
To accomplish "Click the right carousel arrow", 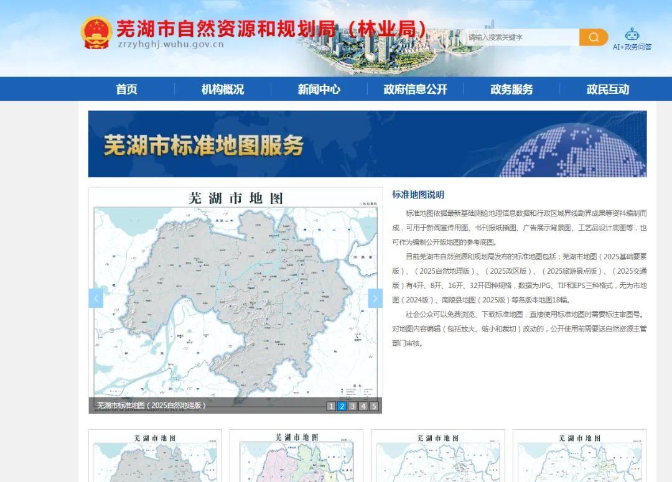I will pyautogui.click(x=375, y=299).
